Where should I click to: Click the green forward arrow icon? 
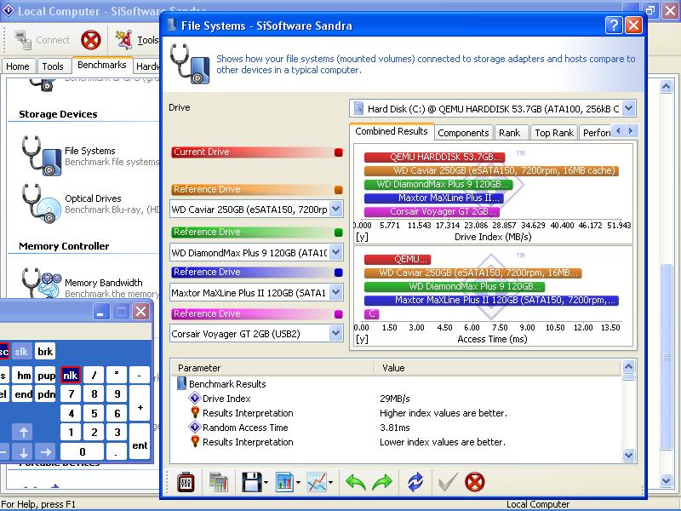382,483
